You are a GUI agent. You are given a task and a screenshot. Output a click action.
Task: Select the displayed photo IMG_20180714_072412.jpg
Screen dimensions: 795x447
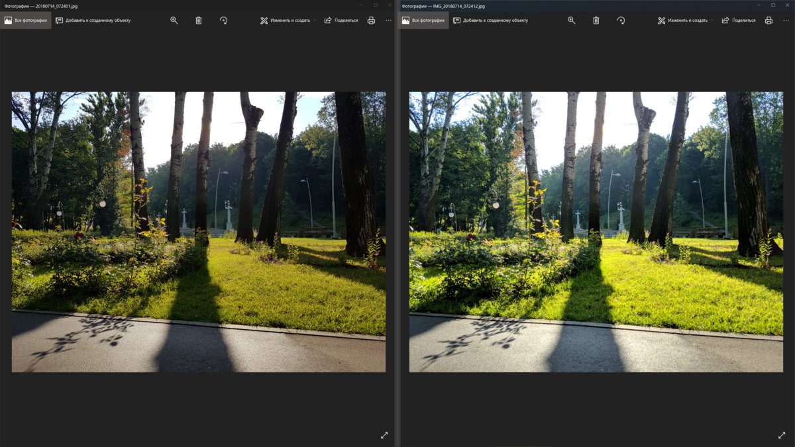(596, 232)
